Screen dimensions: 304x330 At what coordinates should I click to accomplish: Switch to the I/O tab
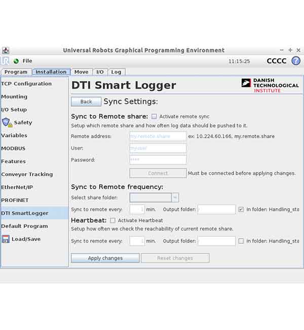(100, 72)
